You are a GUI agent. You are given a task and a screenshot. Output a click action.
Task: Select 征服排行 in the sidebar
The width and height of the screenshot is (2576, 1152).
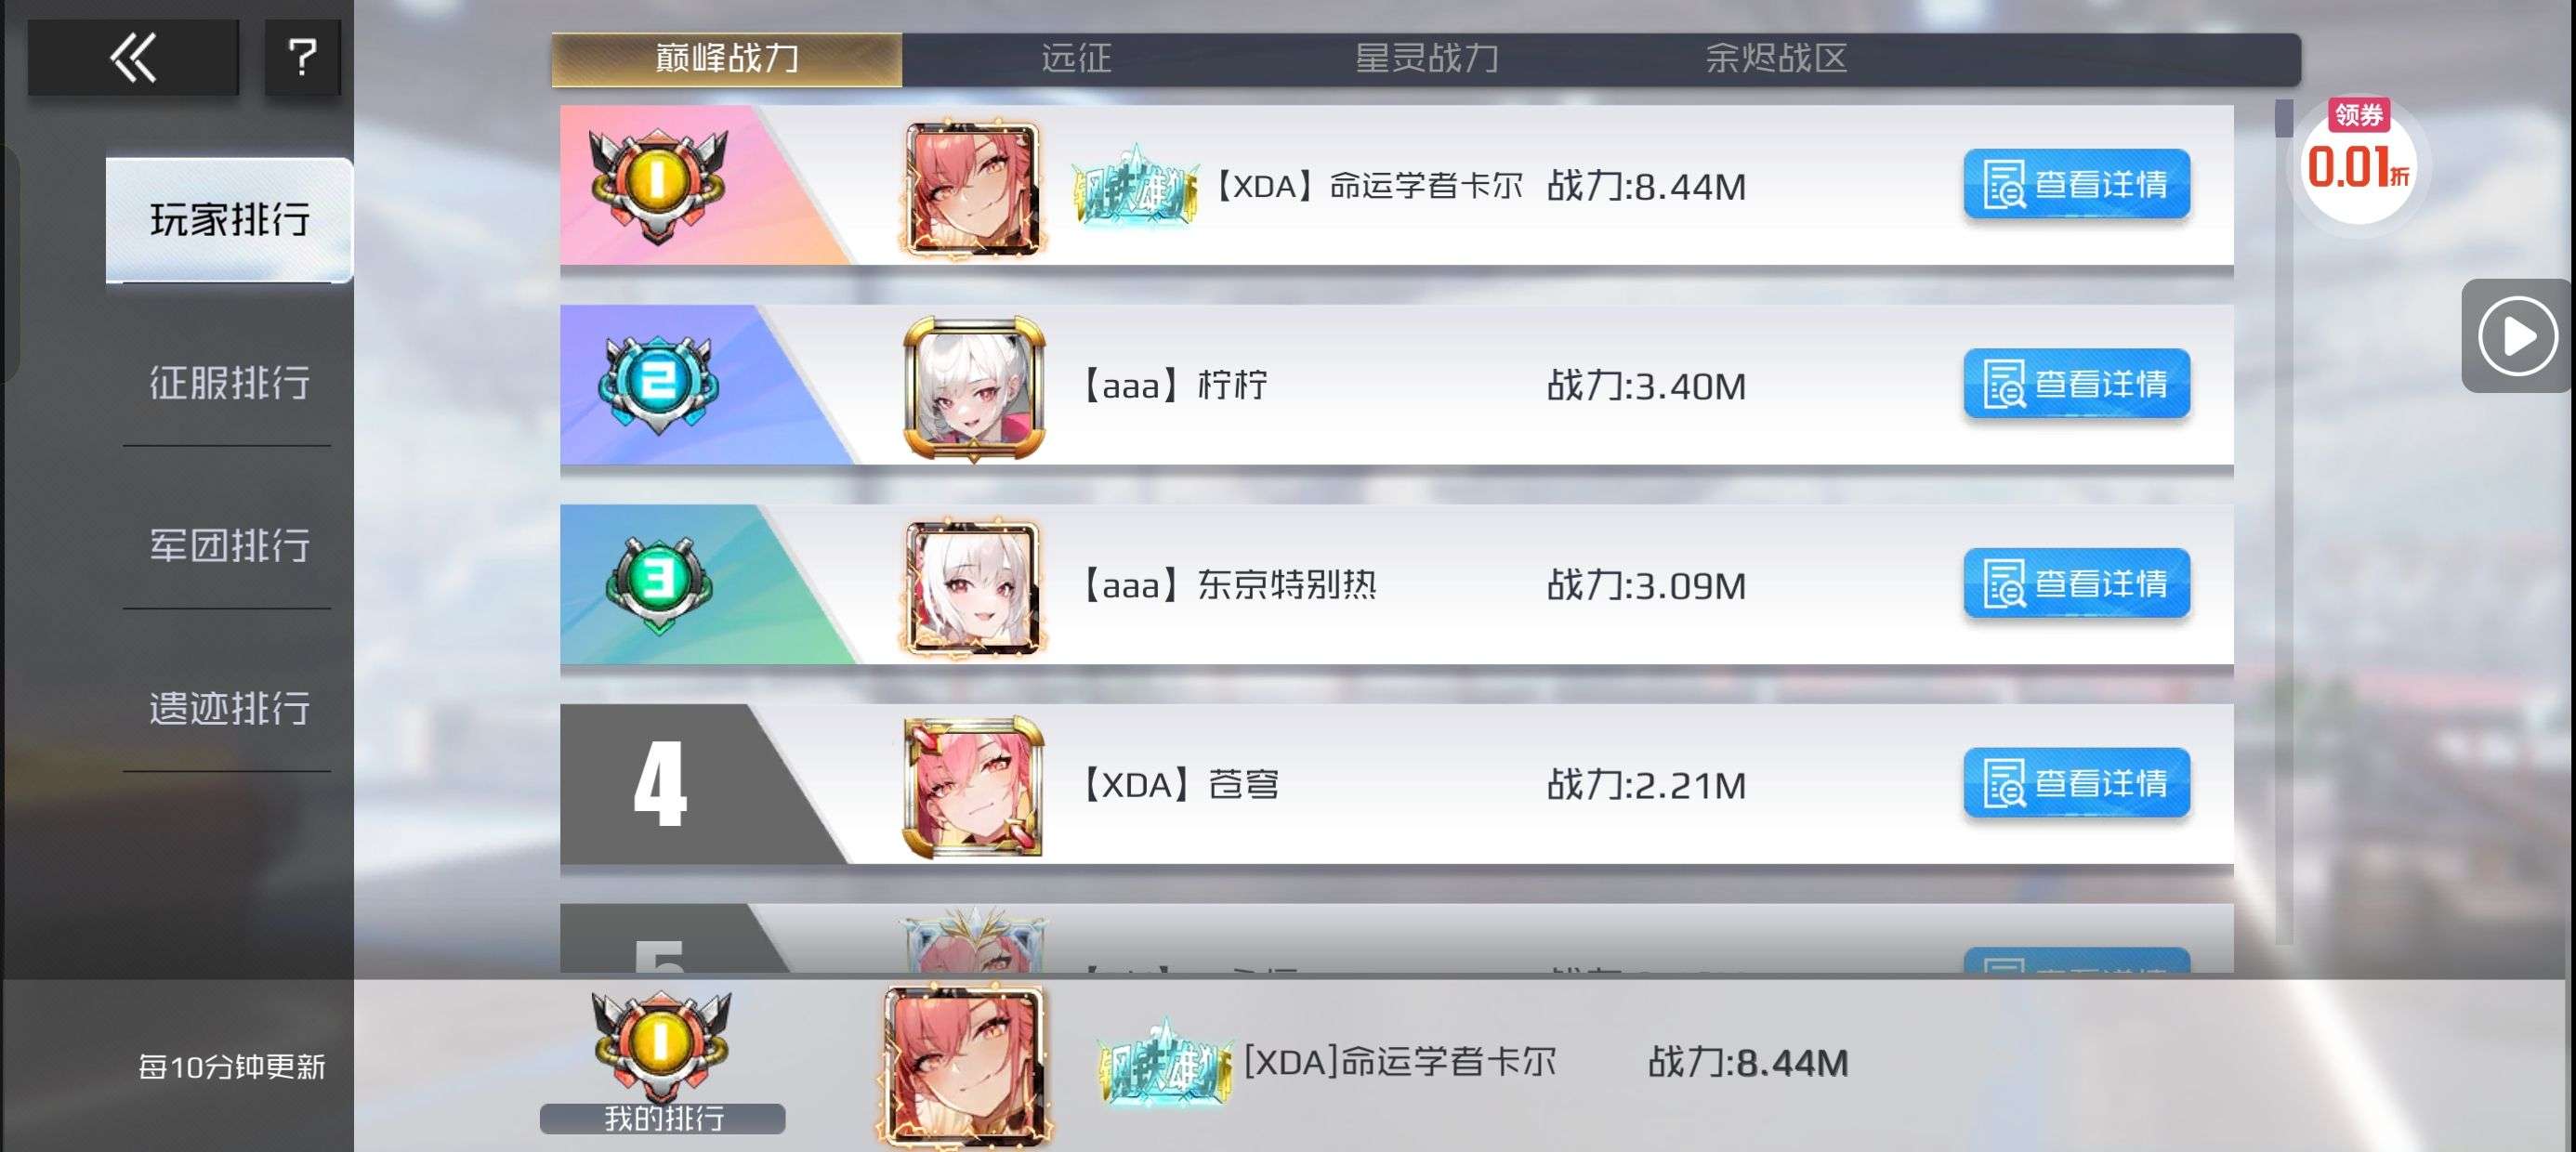(x=229, y=383)
